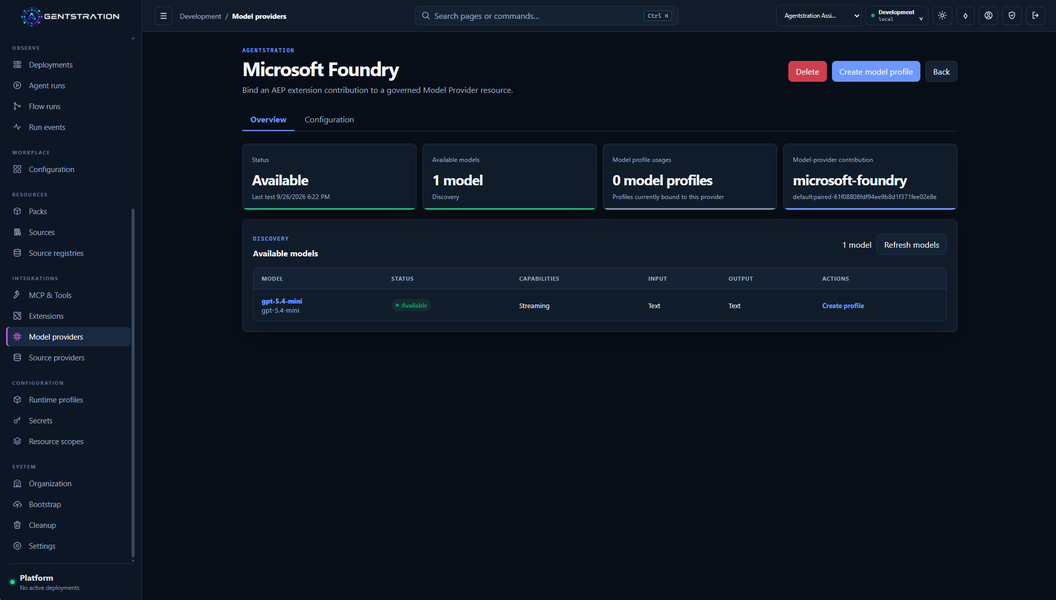The width and height of the screenshot is (1056, 600).
Task: Click the sign out icon
Action: tap(1035, 16)
